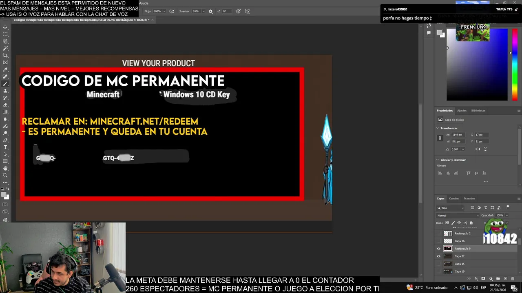Image resolution: width=522 pixels, height=293 pixels.
Task: Add a layer mask
Action: click(483, 279)
